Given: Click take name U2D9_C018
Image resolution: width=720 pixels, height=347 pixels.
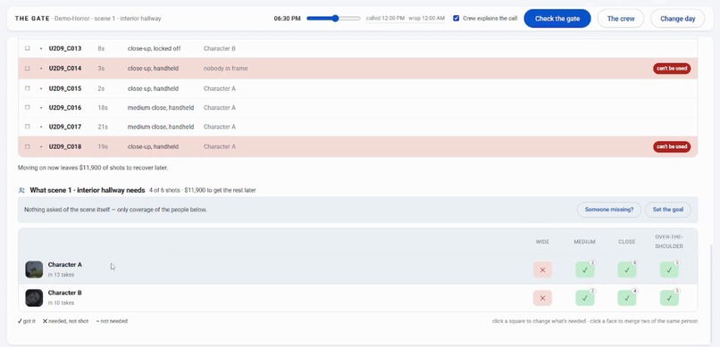Looking at the screenshot, I should pos(64,147).
